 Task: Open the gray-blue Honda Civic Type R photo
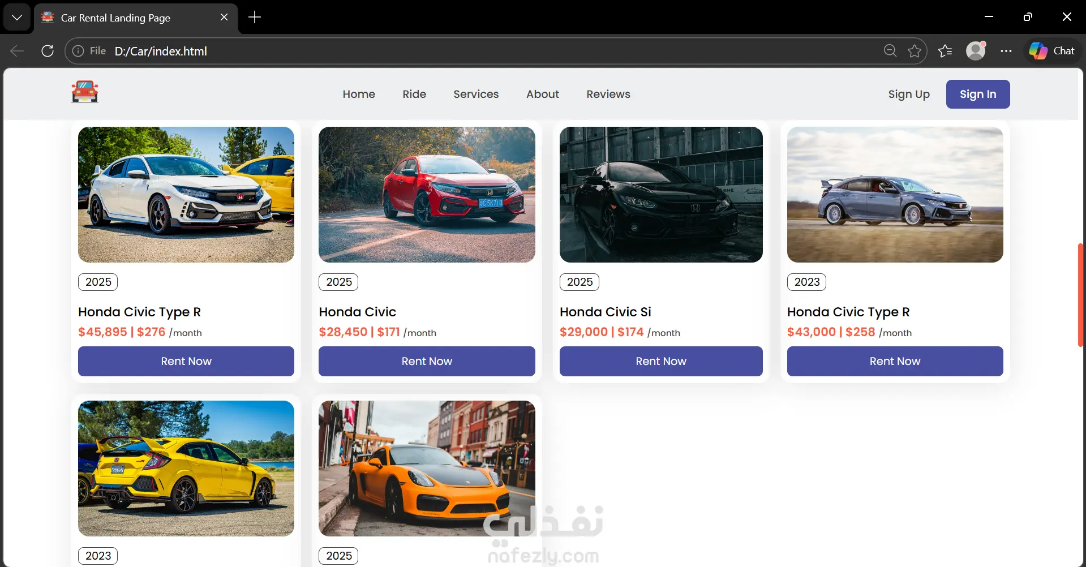pyautogui.click(x=895, y=195)
